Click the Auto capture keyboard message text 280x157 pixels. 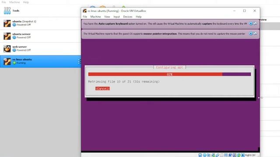click(165, 24)
